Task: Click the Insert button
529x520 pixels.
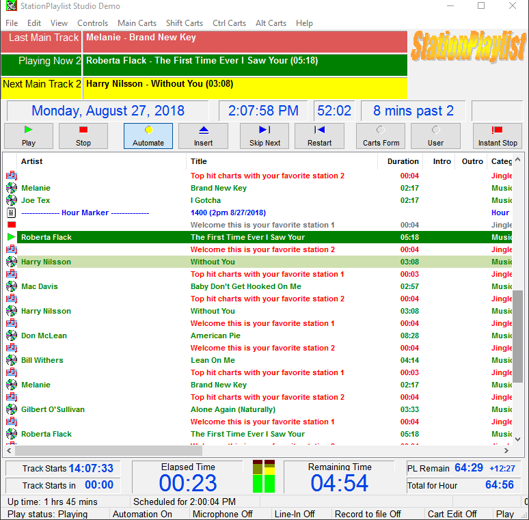Action: pos(203,136)
